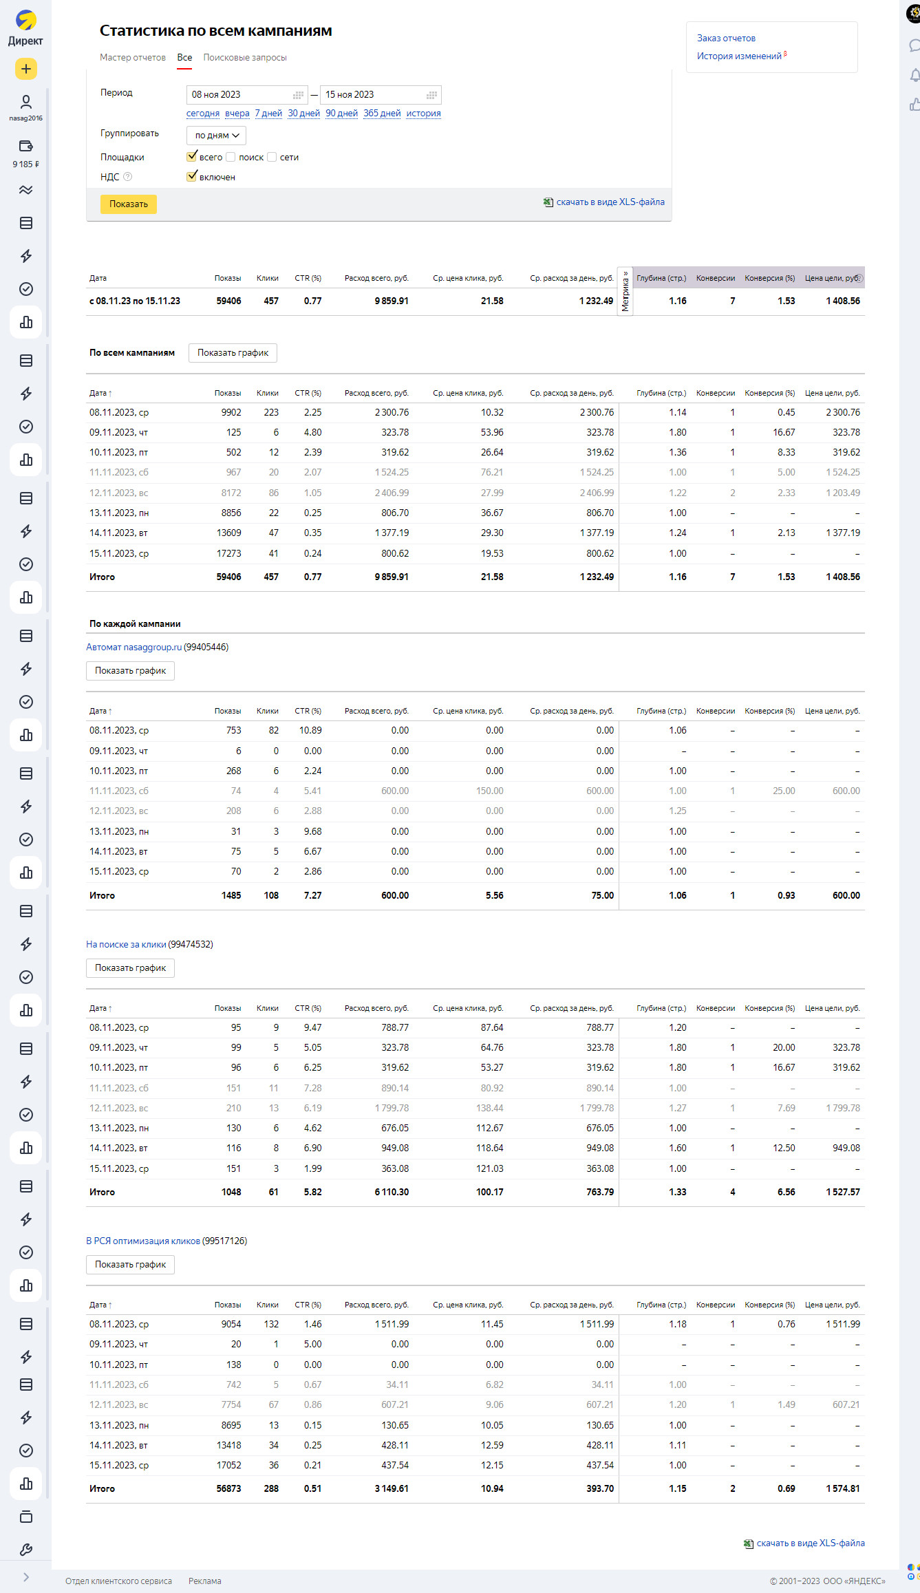
Task: Click the thumbs-up feedback icon
Action: click(x=914, y=105)
